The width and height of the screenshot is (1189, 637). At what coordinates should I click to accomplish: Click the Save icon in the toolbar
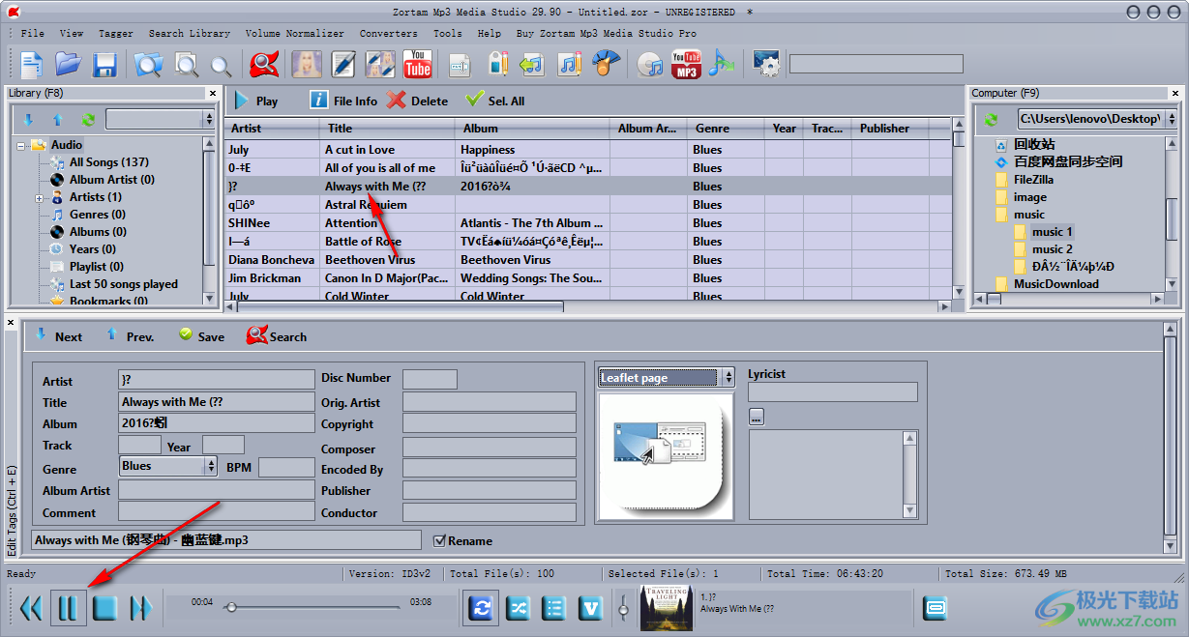coord(105,64)
